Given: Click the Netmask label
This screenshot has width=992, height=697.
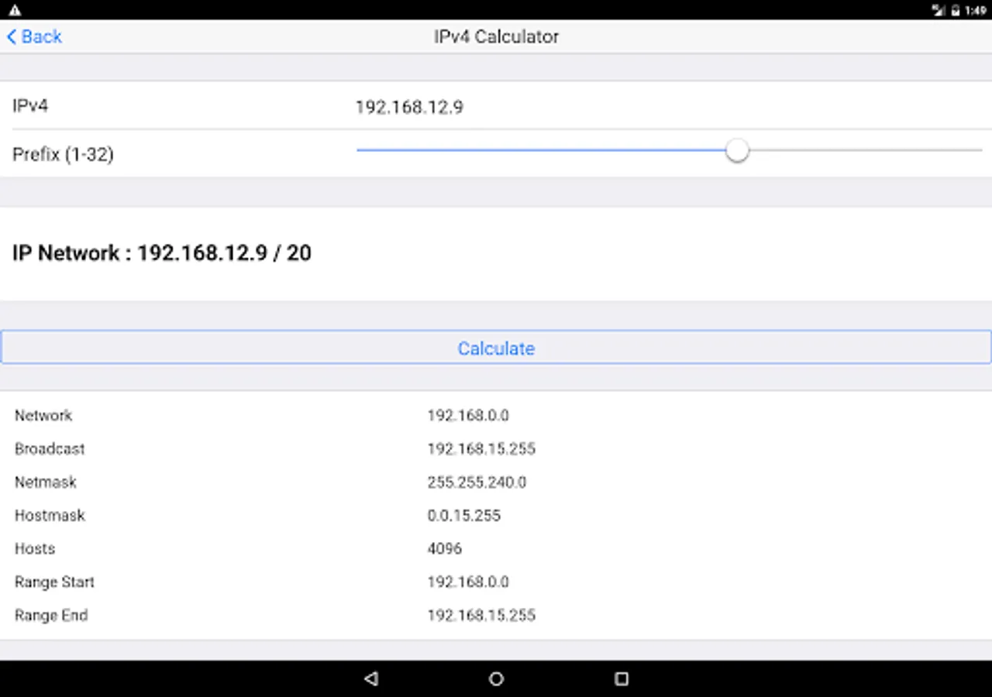Looking at the screenshot, I should point(46,482).
